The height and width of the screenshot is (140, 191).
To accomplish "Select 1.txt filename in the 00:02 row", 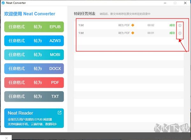I will click(x=81, y=25).
